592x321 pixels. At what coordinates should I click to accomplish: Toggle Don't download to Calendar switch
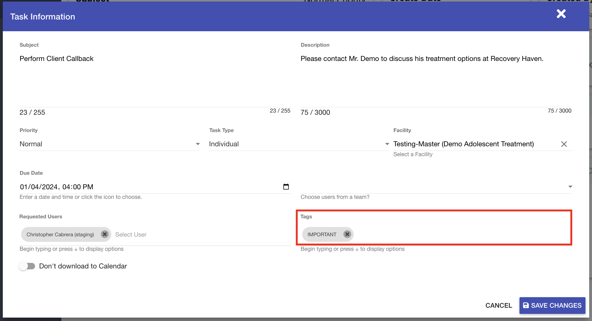click(27, 266)
